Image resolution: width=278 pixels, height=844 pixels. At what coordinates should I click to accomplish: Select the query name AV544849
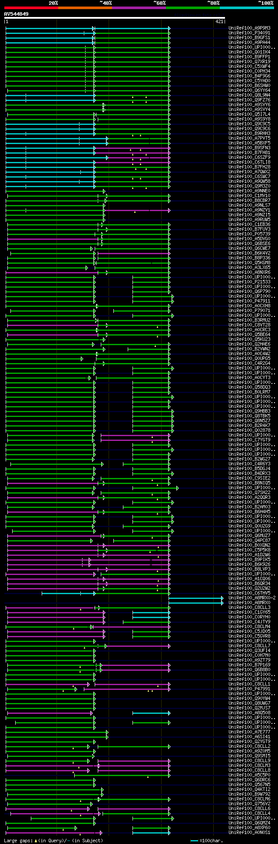tap(17, 14)
